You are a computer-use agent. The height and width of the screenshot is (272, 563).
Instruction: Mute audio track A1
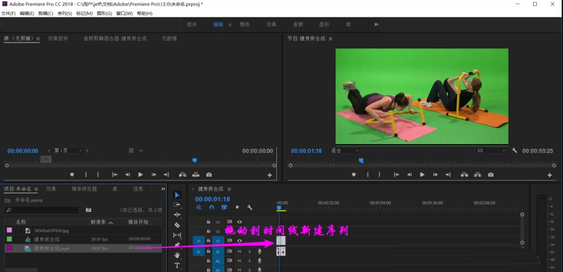coord(239,251)
